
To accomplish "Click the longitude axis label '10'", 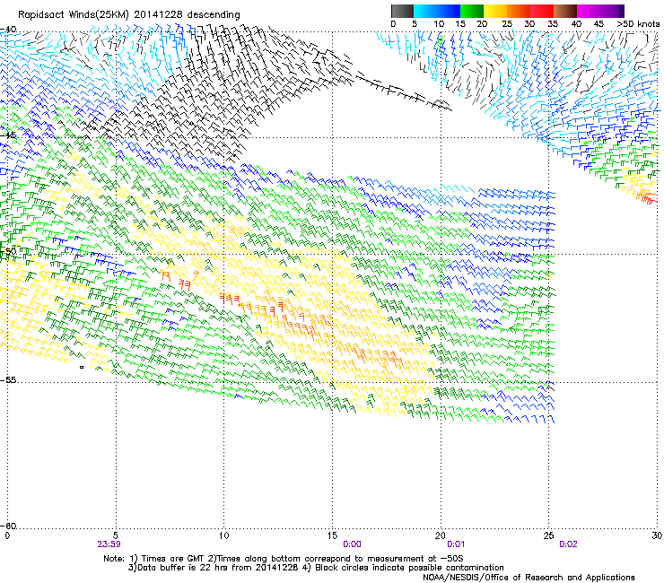I will pos(223,535).
